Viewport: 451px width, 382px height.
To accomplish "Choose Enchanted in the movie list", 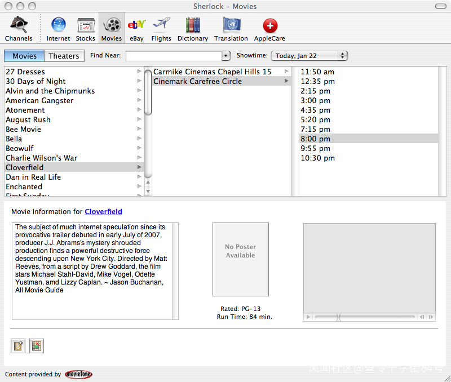I will [x=24, y=186].
